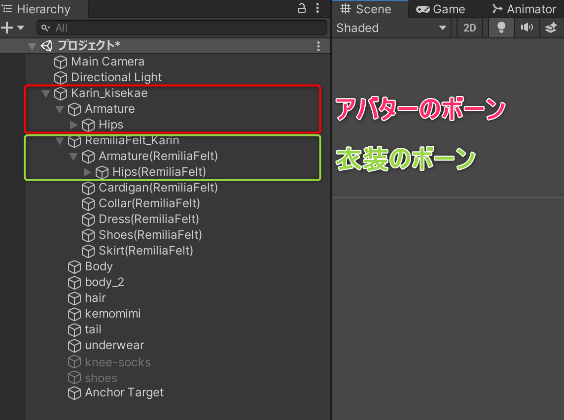Select disabled shoes object

[101, 378]
